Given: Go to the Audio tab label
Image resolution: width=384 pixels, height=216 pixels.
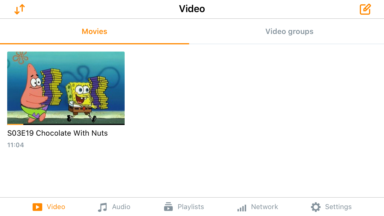Looking at the screenshot, I should click(121, 207).
